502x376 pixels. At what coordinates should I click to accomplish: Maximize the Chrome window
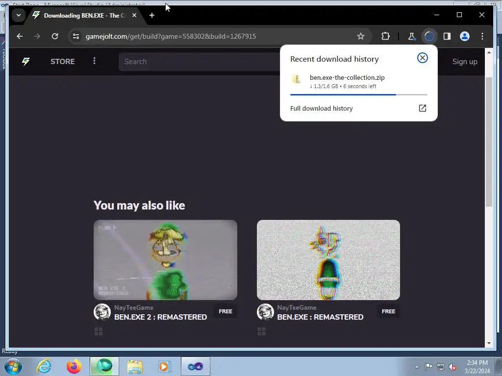point(459,15)
